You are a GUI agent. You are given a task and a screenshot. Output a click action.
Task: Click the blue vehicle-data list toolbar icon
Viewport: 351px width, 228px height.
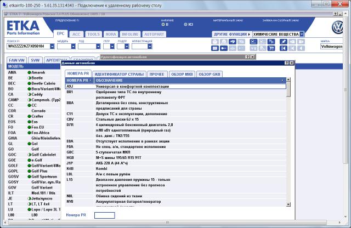pyautogui.click(x=253, y=42)
